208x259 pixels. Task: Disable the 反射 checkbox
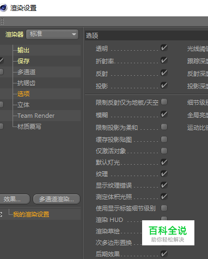(164, 73)
